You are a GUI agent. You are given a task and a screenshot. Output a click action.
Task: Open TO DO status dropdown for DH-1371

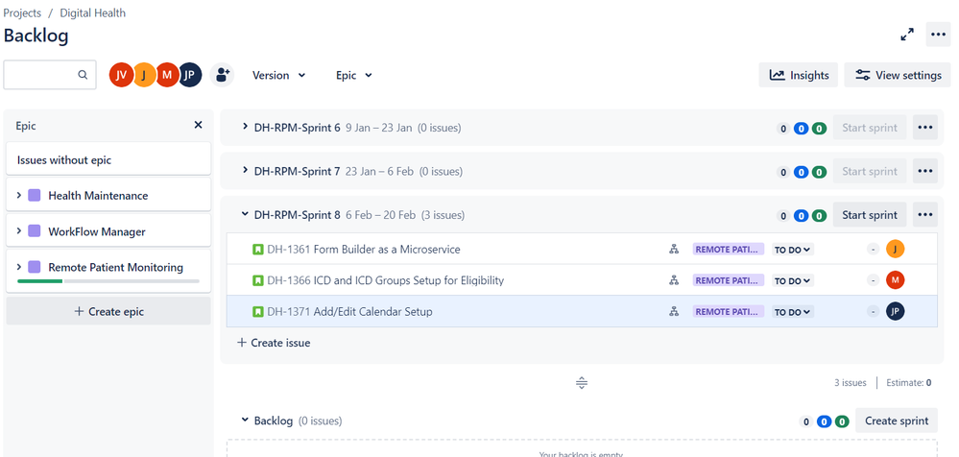click(792, 312)
